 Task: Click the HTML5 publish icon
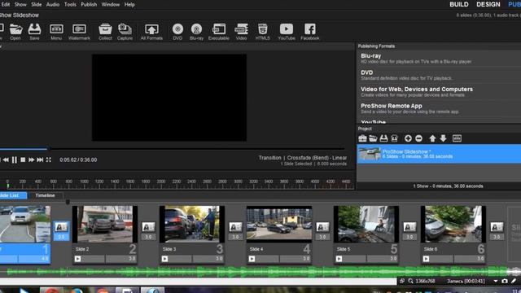pyautogui.click(x=262, y=32)
